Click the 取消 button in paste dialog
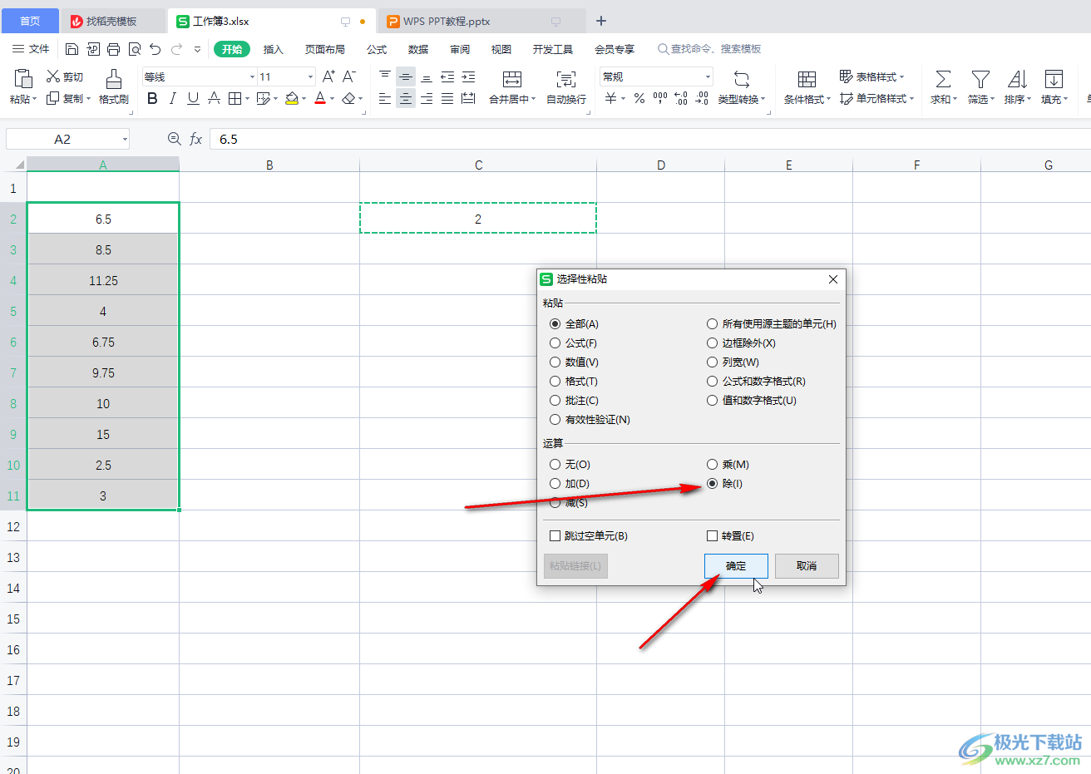This screenshot has height=774, width=1091. [x=807, y=566]
